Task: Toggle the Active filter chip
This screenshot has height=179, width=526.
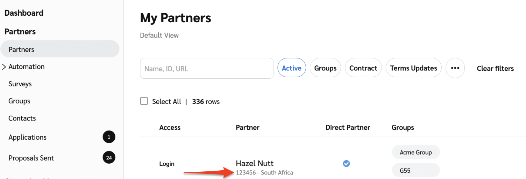Action: pos(291,68)
